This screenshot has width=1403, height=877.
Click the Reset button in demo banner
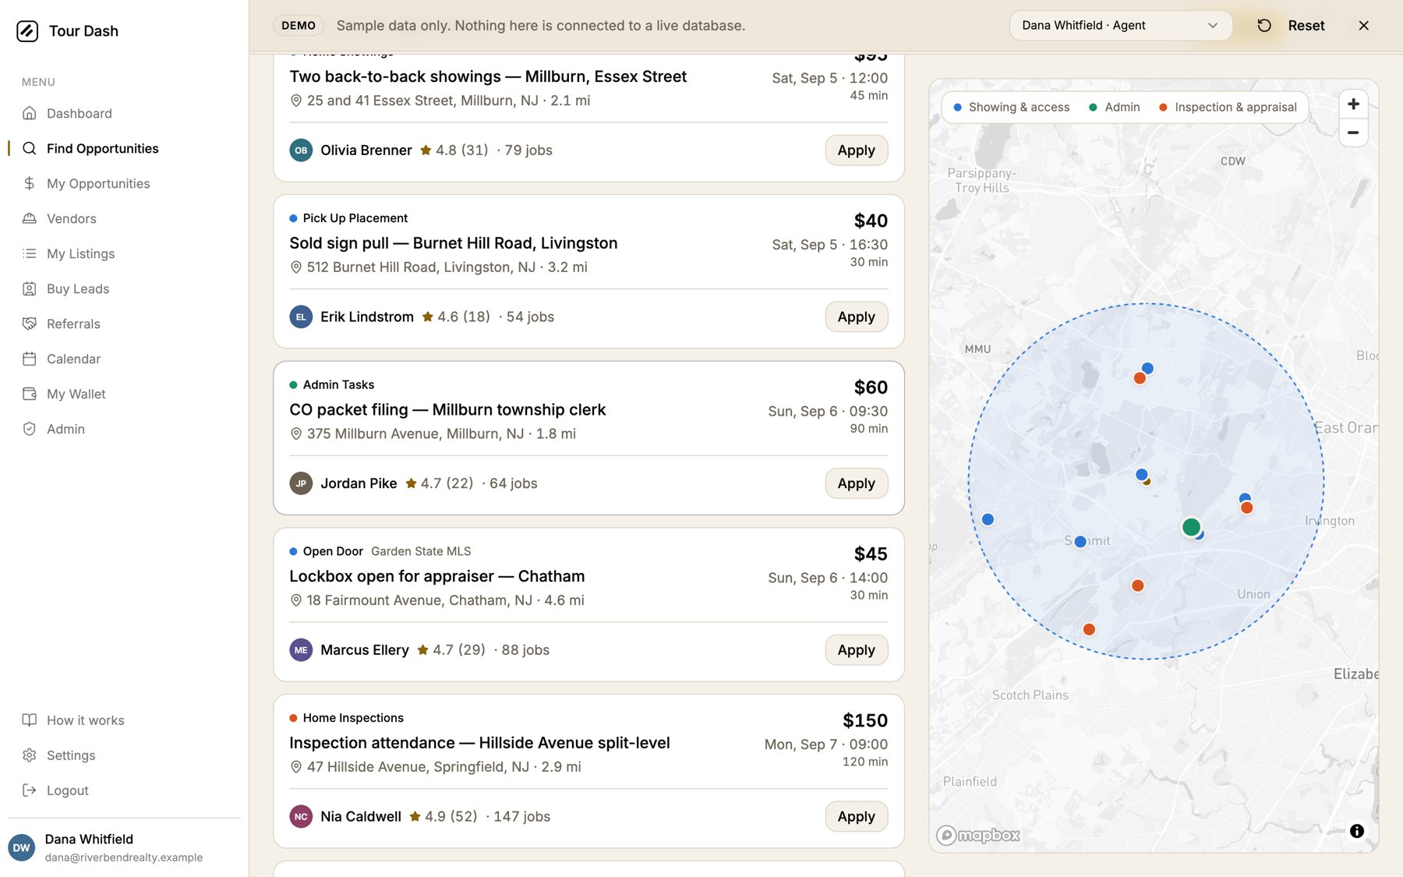tap(1291, 26)
